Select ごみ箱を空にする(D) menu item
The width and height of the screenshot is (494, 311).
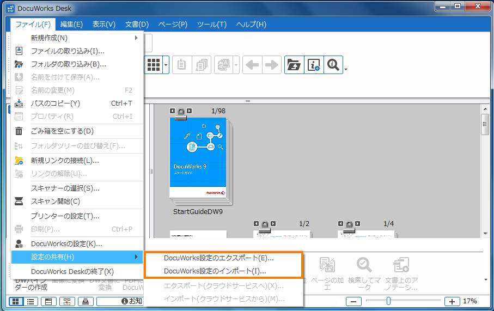[x=77, y=131]
